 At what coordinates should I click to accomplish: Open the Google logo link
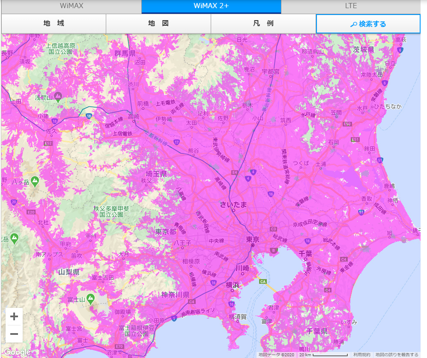[x=17, y=352]
